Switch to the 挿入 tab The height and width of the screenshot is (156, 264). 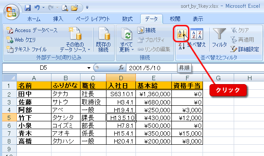point(58,19)
